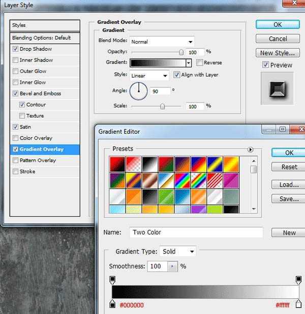Click the New Style... button
Screen dimensions: 305x314
[277, 53]
